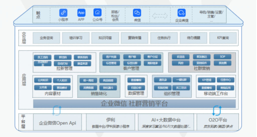Click the 群活码 button

(63, 57)
